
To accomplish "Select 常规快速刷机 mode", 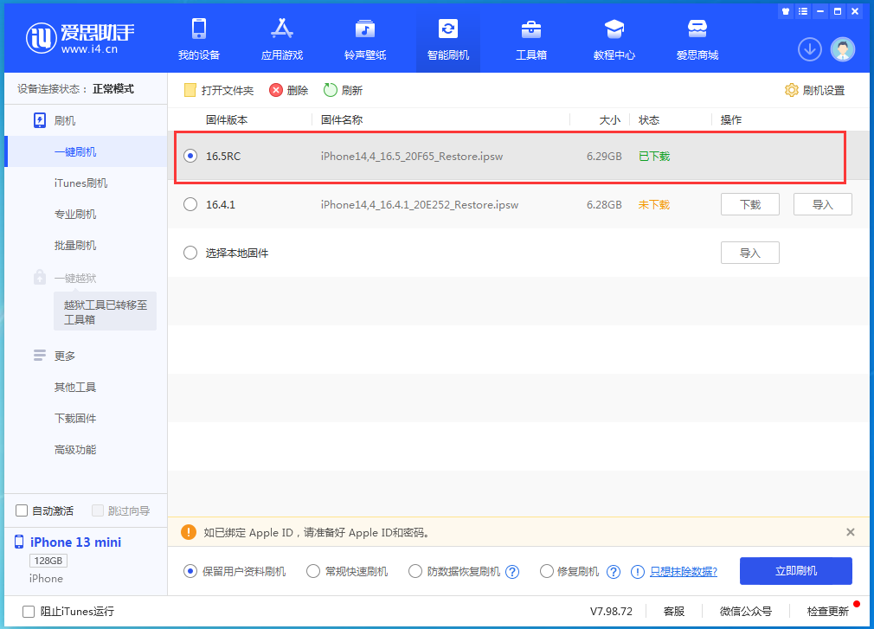I will pyautogui.click(x=313, y=571).
